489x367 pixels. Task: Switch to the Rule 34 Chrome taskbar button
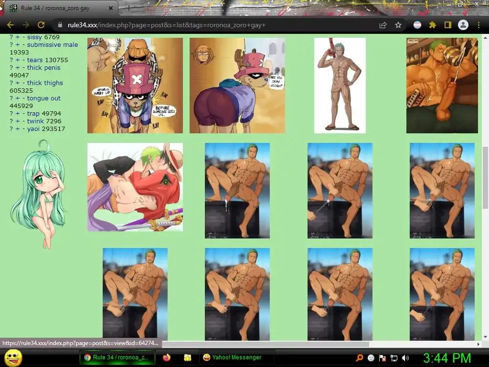[118, 357]
